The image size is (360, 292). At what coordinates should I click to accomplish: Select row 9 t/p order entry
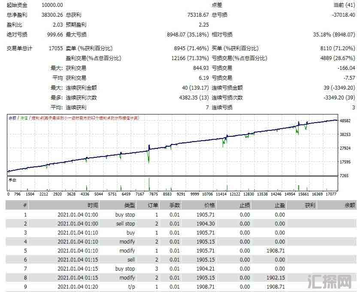coord(130,286)
